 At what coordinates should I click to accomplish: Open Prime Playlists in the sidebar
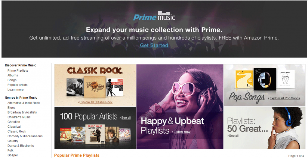click(18, 70)
